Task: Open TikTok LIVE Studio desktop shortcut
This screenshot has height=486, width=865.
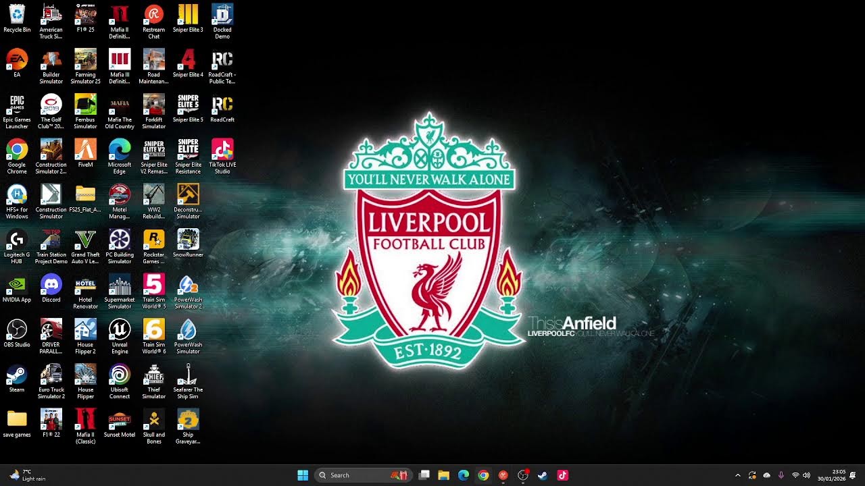Action: click(x=222, y=157)
